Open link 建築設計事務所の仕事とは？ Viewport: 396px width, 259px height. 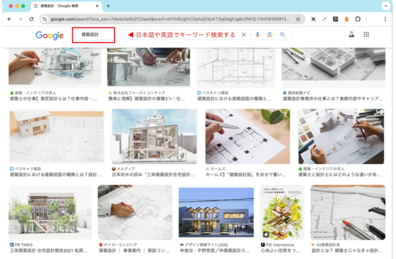click(x=333, y=99)
